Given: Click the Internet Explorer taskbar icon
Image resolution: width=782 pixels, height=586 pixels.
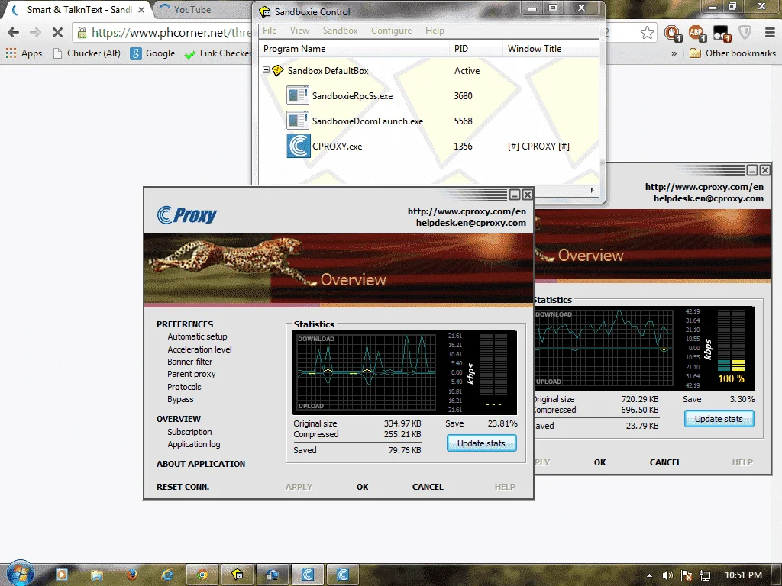Looking at the screenshot, I should [167, 575].
